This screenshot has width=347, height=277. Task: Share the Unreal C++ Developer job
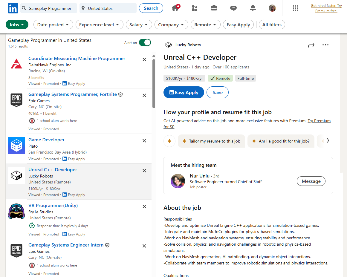tap(311, 45)
